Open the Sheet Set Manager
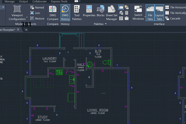 [112, 13]
